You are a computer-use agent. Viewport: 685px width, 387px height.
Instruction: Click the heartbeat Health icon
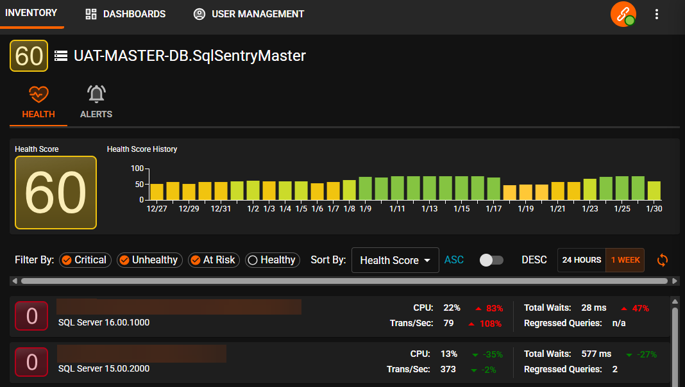tap(38, 95)
